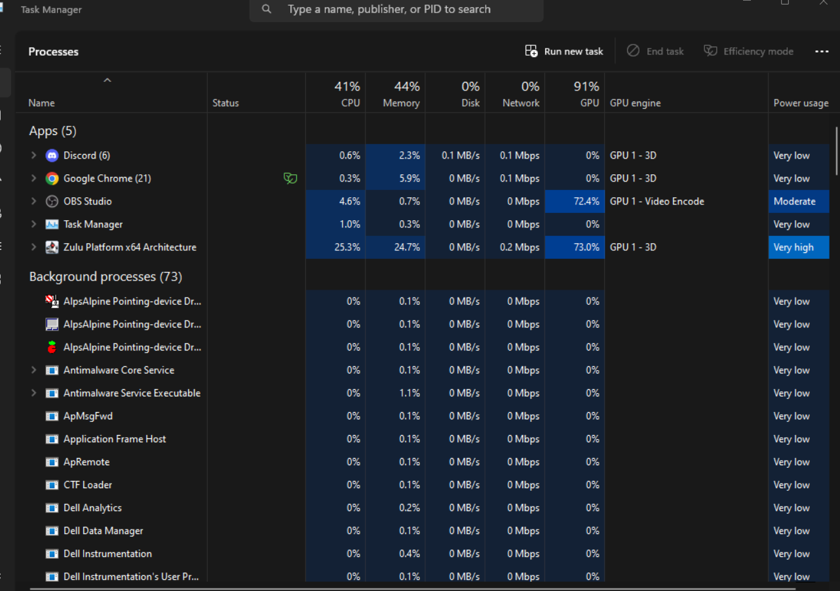Expand the Discord (6) process group
Image resolution: width=840 pixels, height=591 pixels.
pyautogui.click(x=33, y=155)
